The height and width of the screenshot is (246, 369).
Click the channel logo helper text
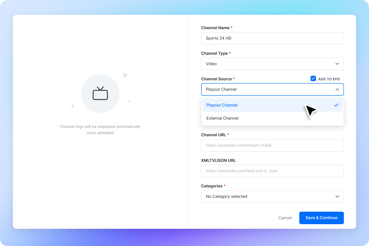[100, 130]
